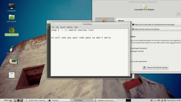
Task: Open the Options menu in text editor
Action: (x=70, y=27)
